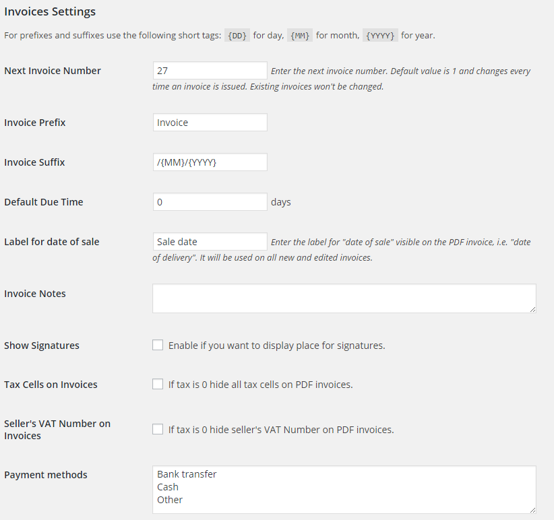Click the bold "Tax Cells on Invoices" label

(x=51, y=385)
